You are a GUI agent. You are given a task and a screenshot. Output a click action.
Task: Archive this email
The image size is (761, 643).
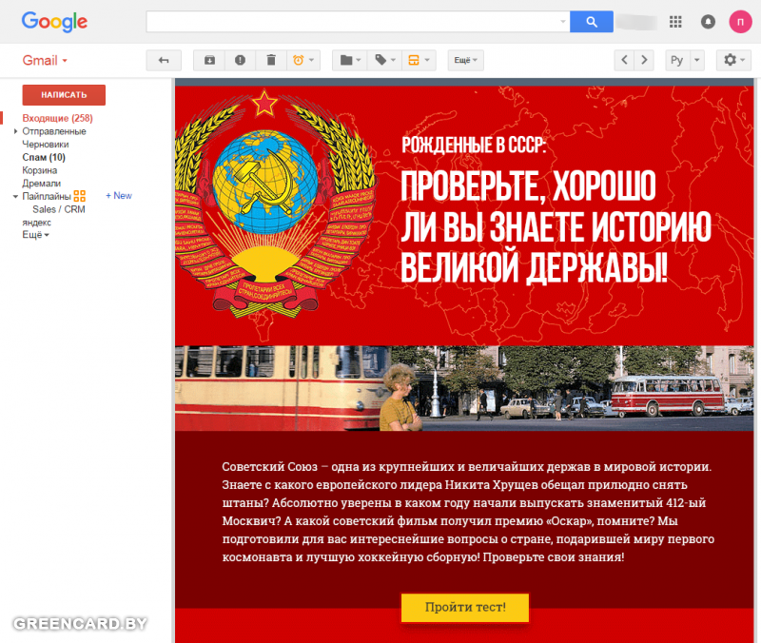209,60
